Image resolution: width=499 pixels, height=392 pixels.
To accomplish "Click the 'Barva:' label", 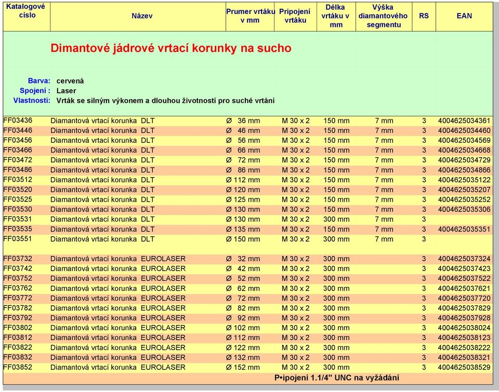I will pyautogui.click(x=39, y=81).
